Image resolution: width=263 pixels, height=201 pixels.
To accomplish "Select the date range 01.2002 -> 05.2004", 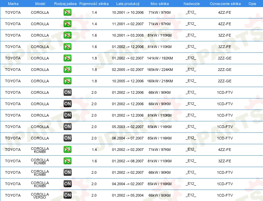I will (x=128, y=195).
